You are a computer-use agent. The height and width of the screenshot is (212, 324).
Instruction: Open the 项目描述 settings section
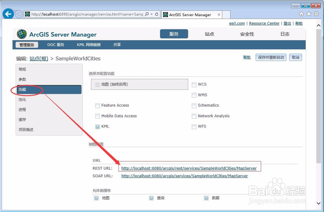click(x=49, y=130)
